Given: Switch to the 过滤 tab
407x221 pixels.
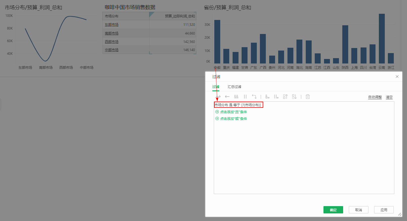Looking at the screenshot, I should [x=216, y=87].
